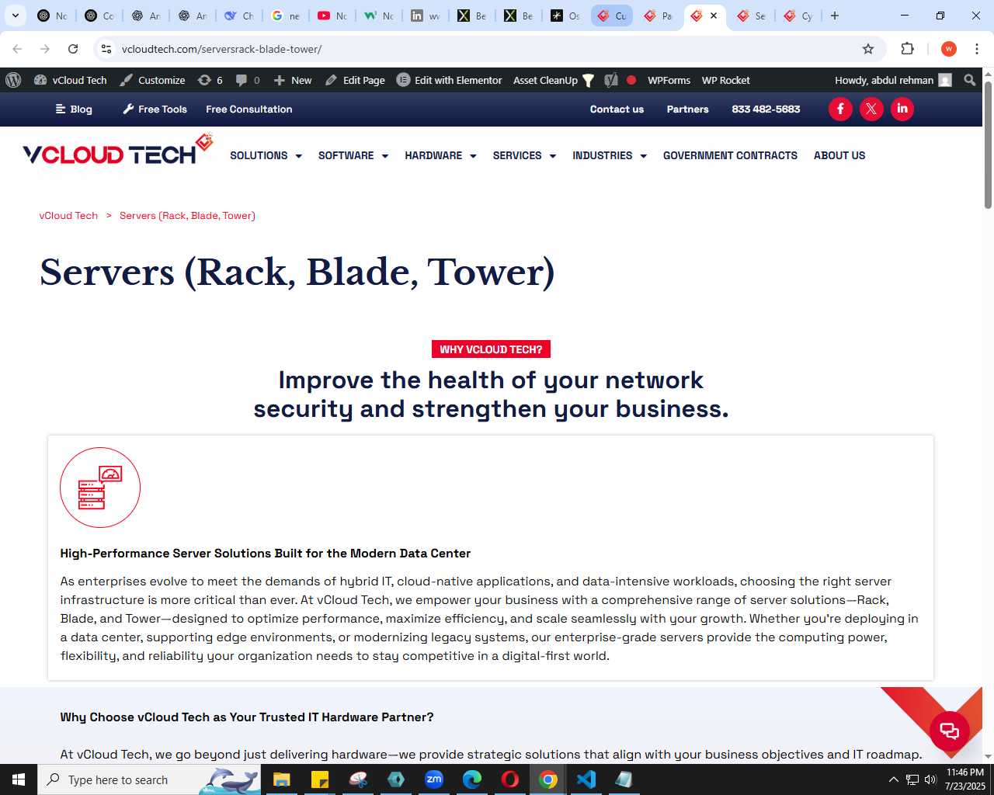
Task: Open the New content admin menu
Action: 293,80
